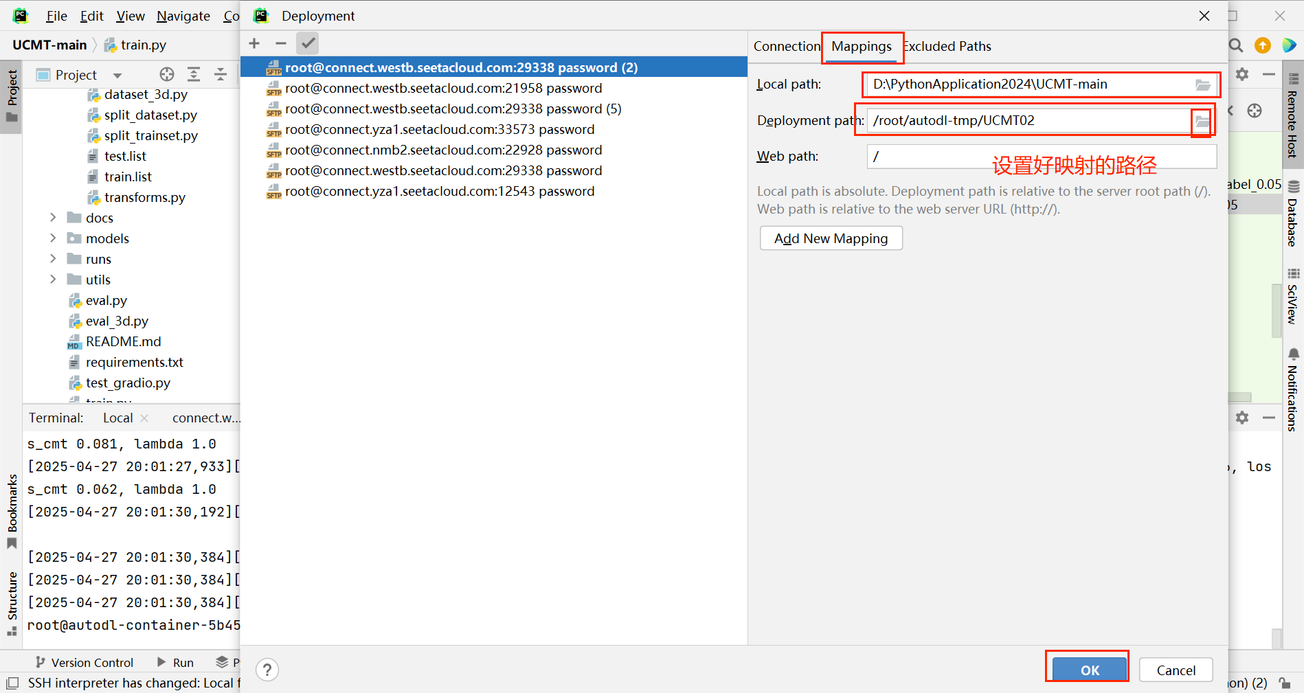The width and height of the screenshot is (1304, 693).
Task: Open Deployment dialog help via question mark
Action: pyautogui.click(x=267, y=670)
